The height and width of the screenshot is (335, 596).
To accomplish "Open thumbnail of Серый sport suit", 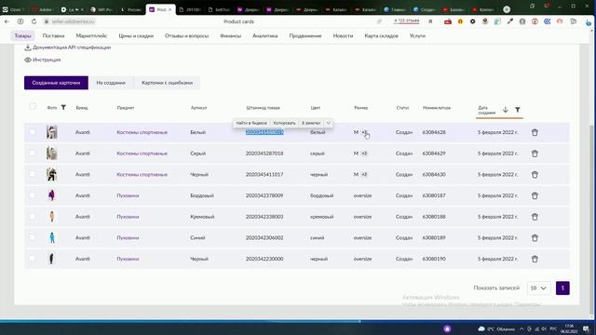I will click(52, 154).
